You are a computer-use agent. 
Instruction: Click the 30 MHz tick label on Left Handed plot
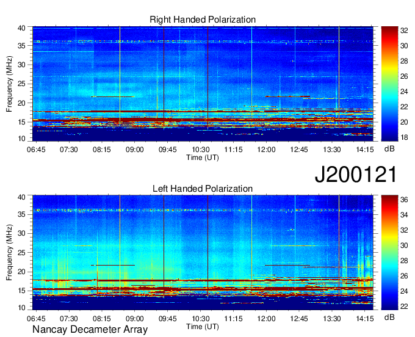click(x=21, y=233)
